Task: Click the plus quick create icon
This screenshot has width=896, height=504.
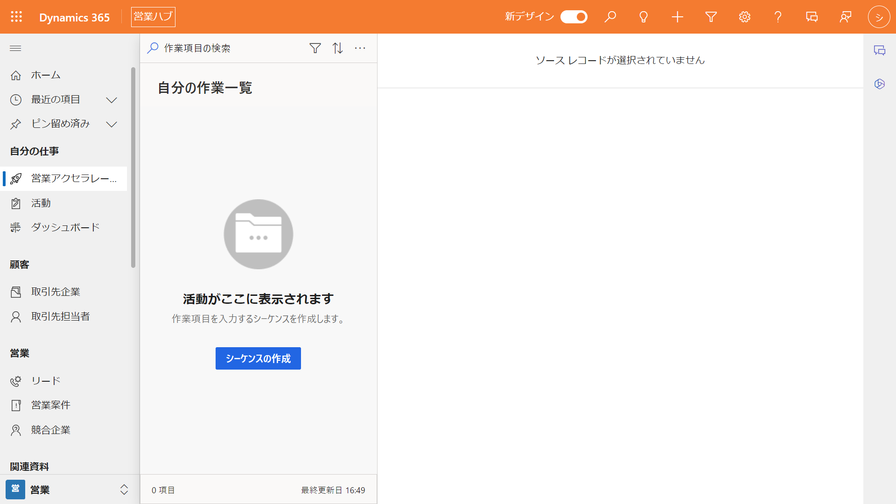Action: coord(677,17)
